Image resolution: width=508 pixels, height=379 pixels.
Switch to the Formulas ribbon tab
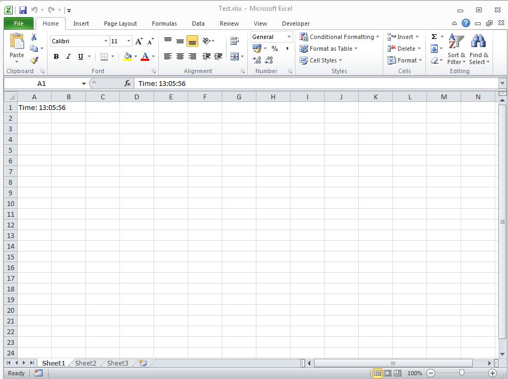(164, 23)
